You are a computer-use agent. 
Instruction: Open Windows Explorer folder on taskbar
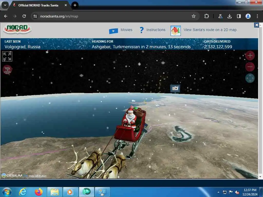(55, 192)
